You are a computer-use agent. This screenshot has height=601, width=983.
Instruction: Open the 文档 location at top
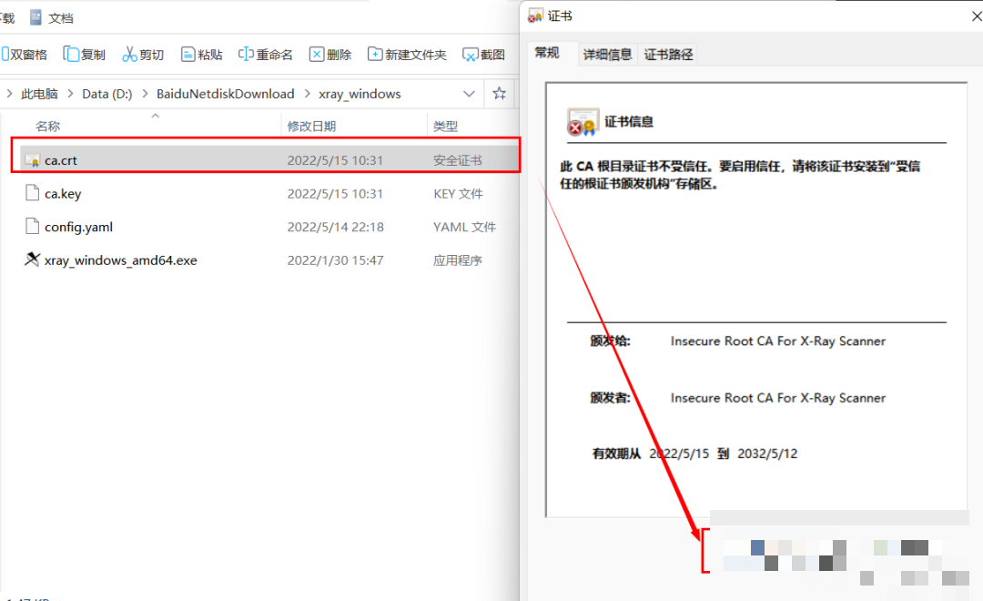[52, 17]
